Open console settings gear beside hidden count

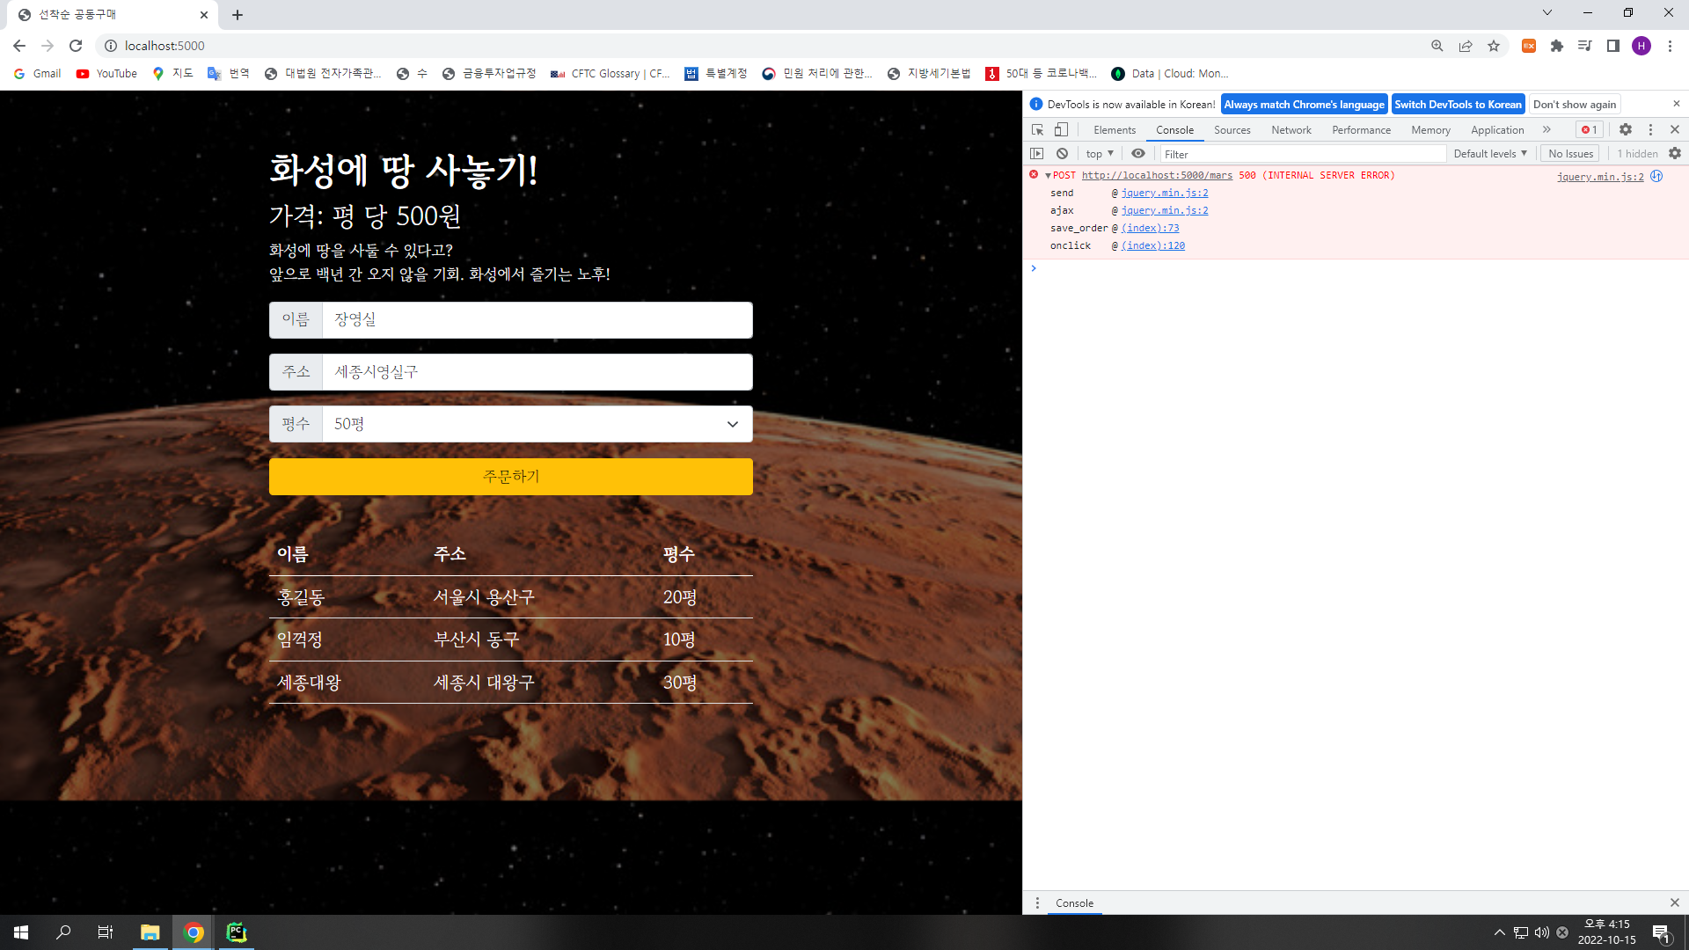click(x=1675, y=153)
